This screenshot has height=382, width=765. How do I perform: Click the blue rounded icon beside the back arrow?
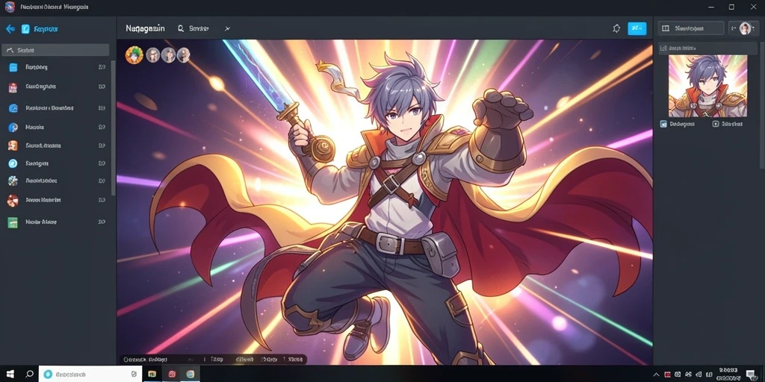pos(25,29)
